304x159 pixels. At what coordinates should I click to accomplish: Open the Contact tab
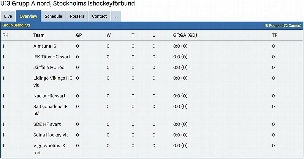point(99,16)
